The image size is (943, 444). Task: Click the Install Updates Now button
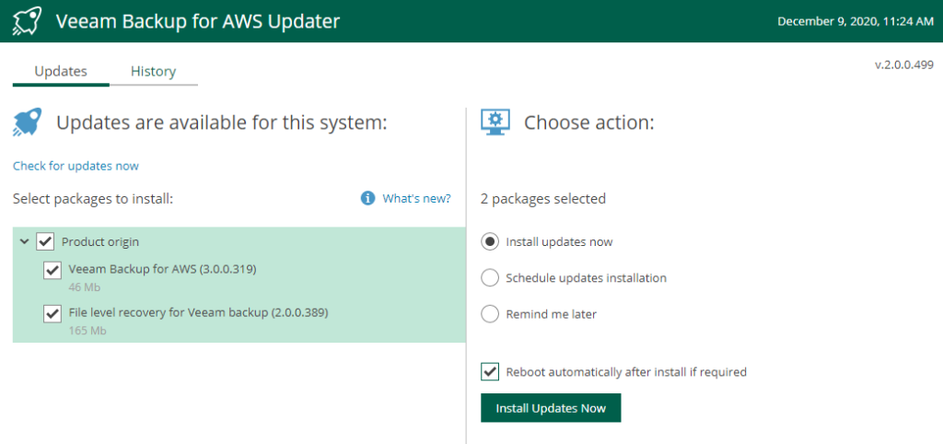[x=551, y=408]
